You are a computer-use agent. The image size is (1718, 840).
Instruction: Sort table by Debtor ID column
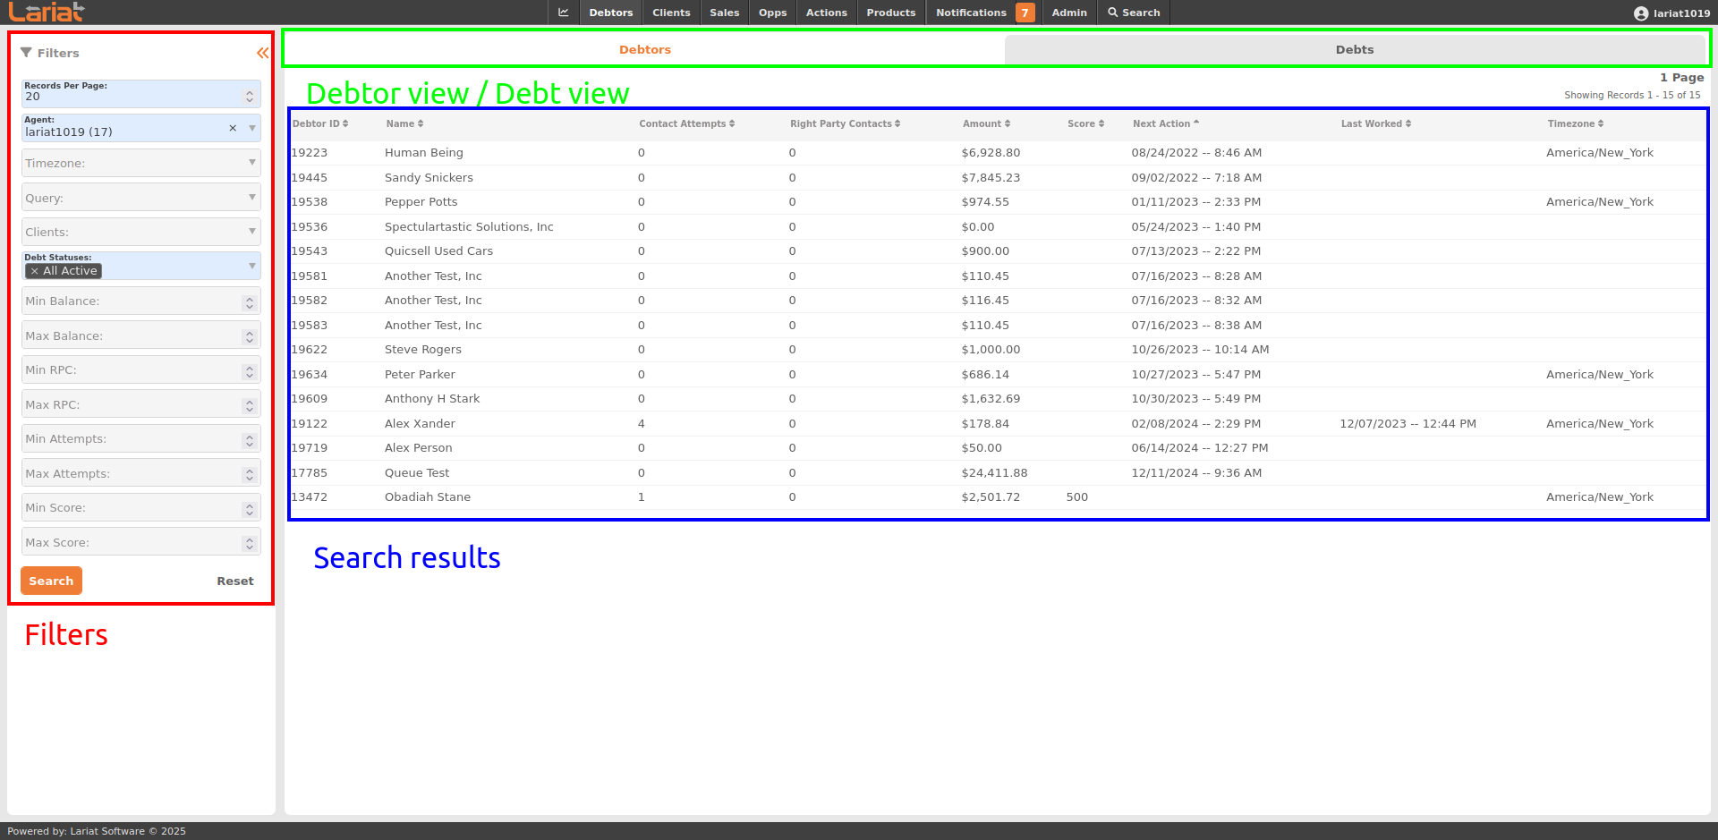click(319, 123)
